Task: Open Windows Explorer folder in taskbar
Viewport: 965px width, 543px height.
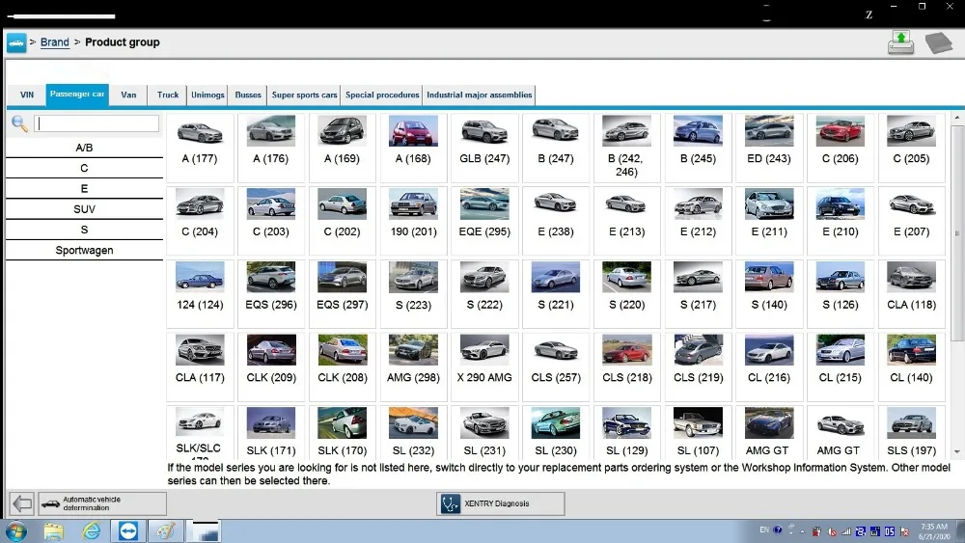Action: 54,530
